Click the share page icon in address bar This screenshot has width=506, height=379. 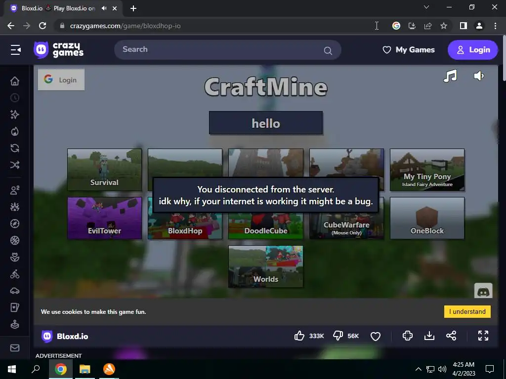(428, 26)
